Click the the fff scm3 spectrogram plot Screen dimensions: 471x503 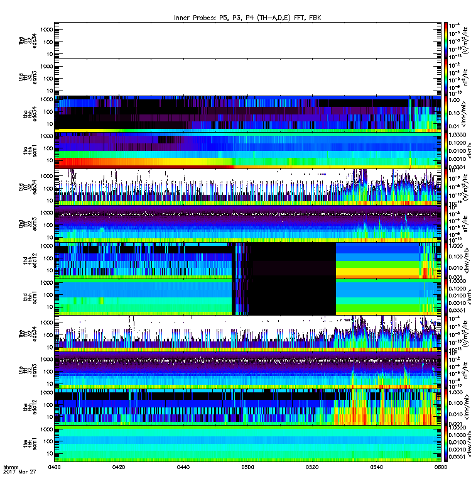(247, 370)
